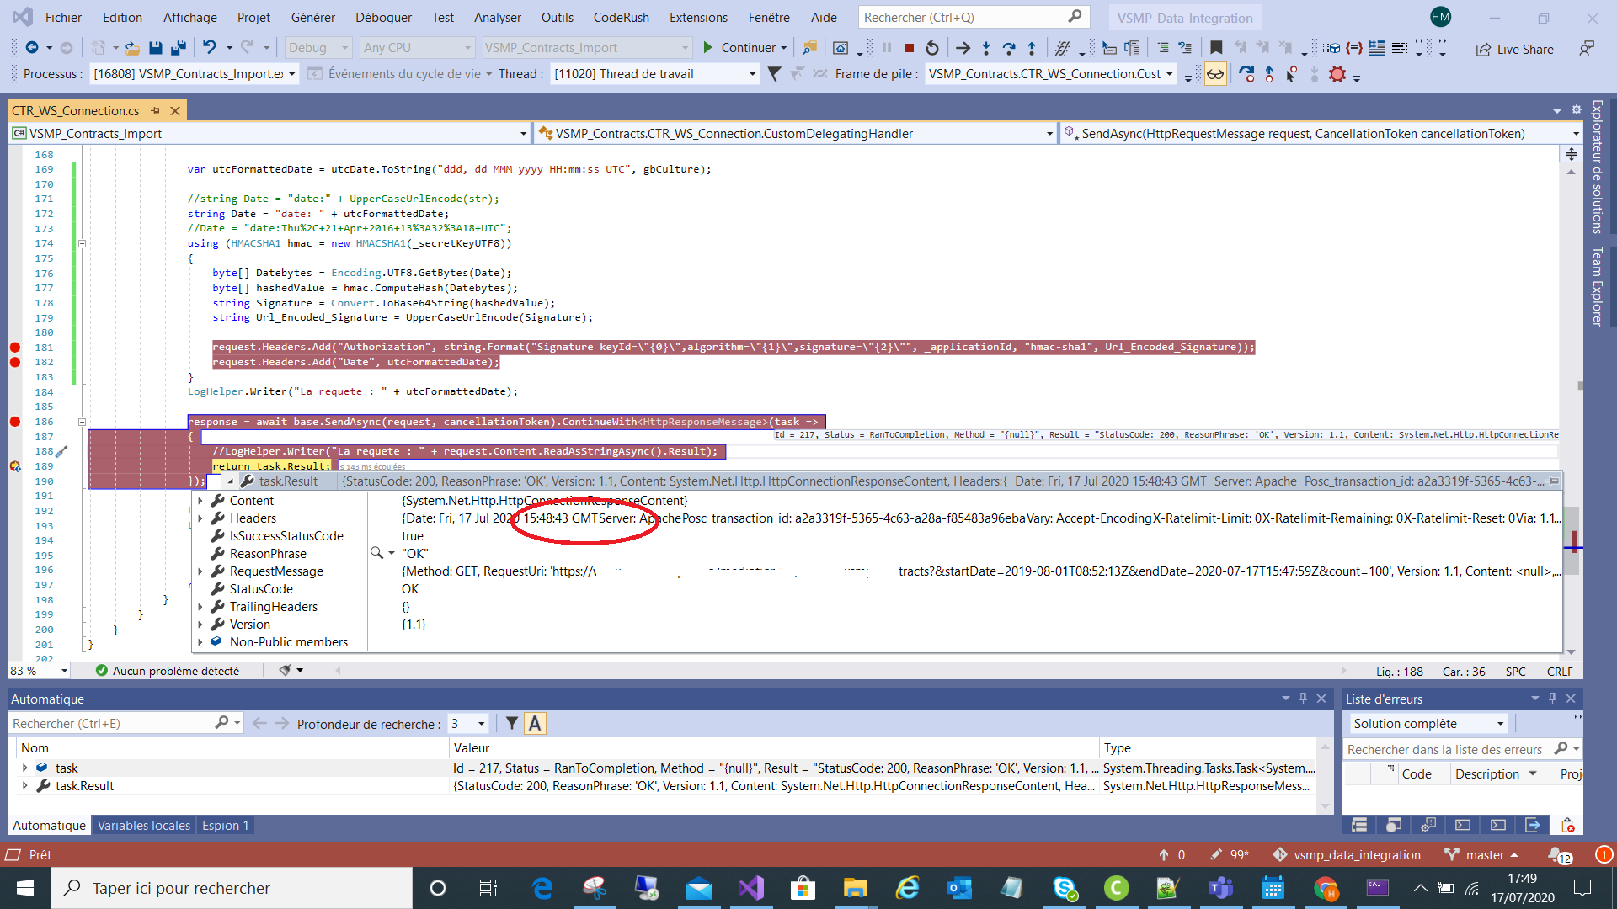1617x909 pixels.
Task: Open Skype from the Windows taskbar
Action: 1064,888
